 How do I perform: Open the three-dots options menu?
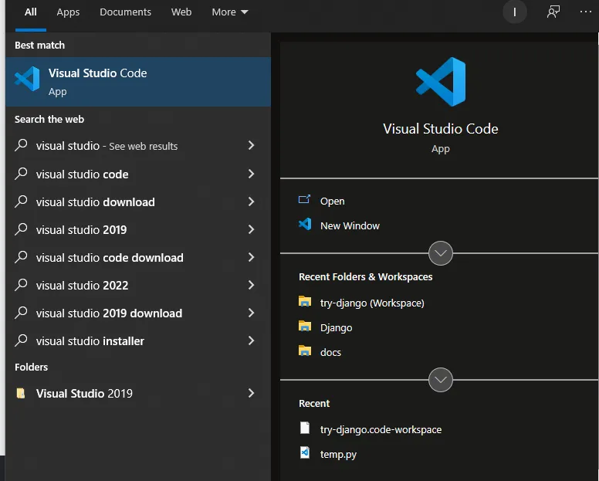tap(585, 12)
